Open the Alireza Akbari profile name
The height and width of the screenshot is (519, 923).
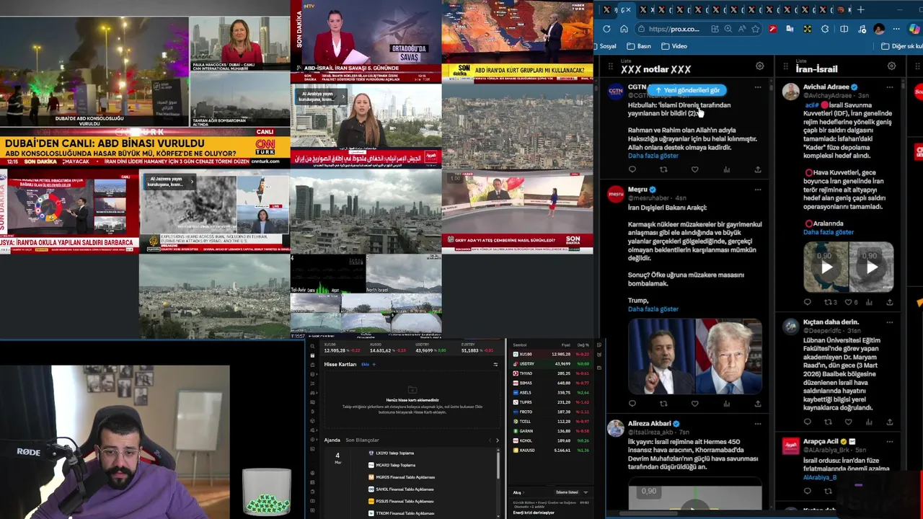tap(649, 424)
